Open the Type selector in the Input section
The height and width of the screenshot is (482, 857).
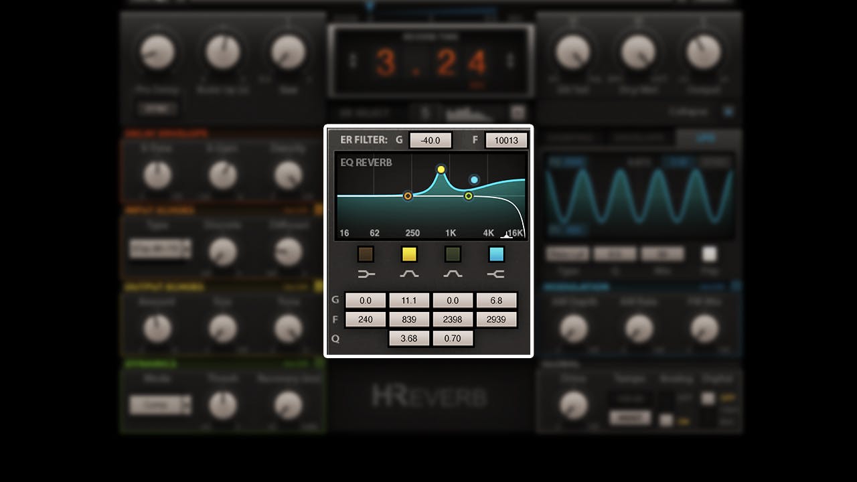(x=160, y=250)
